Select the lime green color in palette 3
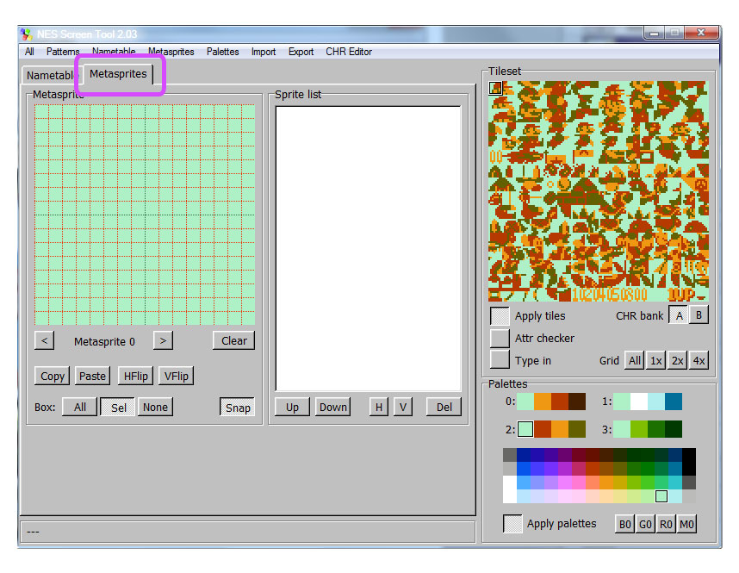This screenshot has width=739, height=573. [x=638, y=429]
